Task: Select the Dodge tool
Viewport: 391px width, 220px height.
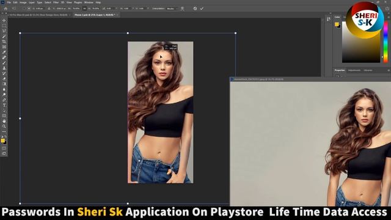Action: coord(4,95)
